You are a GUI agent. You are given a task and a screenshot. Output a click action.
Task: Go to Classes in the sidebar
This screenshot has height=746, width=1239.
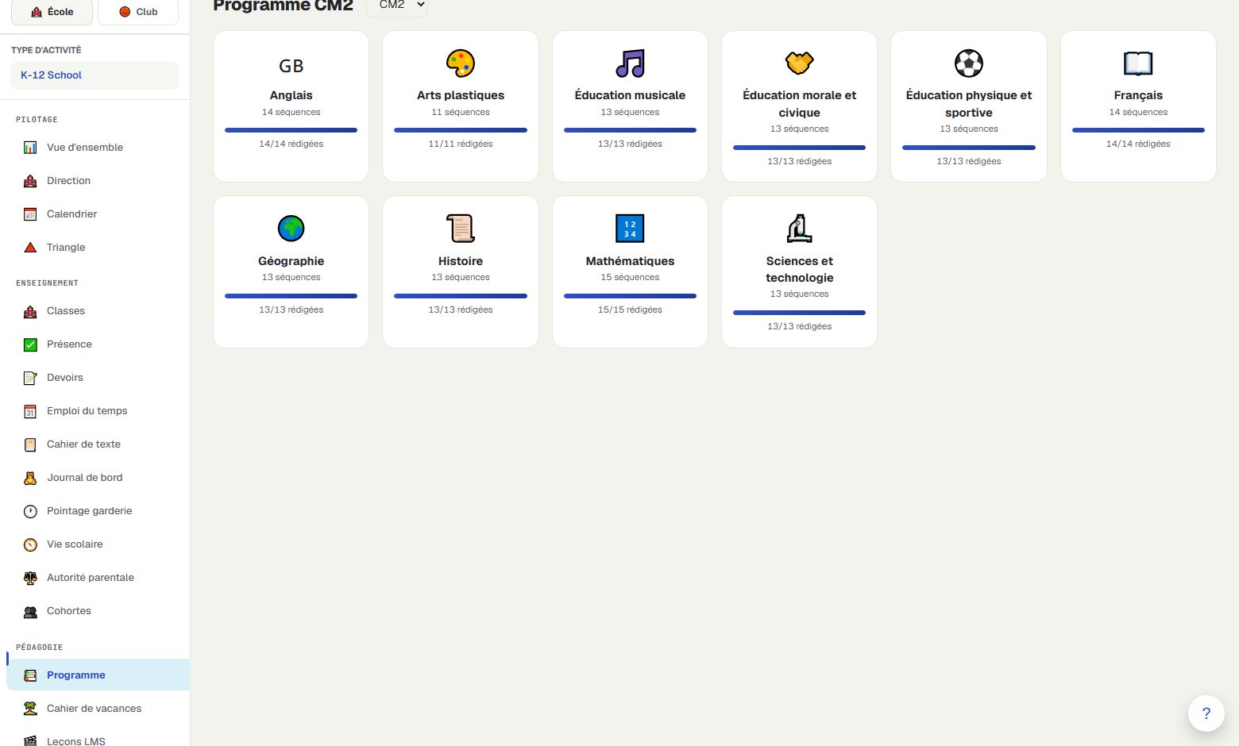click(x=98, y=311)
